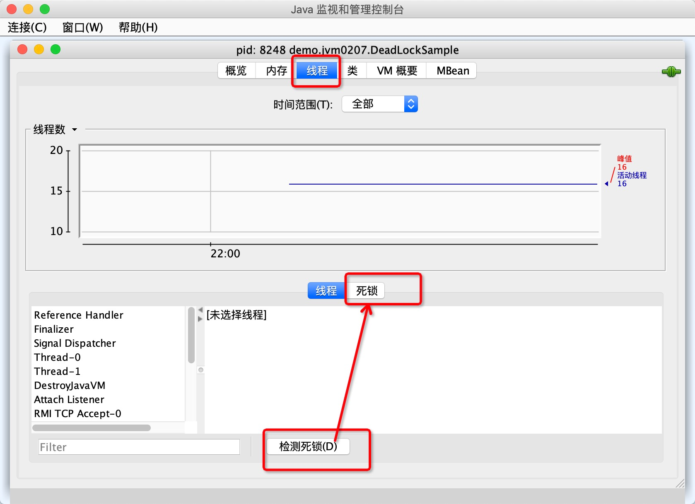Select the Signal Dispatcher thread
This screenshot has width=695, height=504.
75,343
